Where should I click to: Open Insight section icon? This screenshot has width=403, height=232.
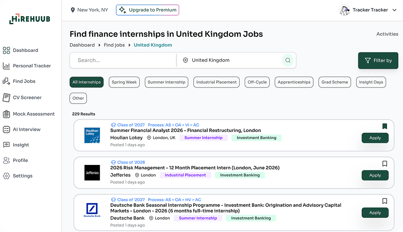pos(6,145)
